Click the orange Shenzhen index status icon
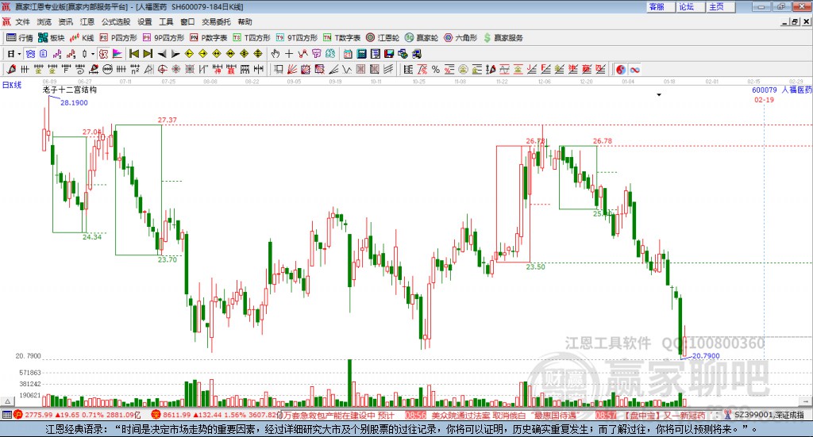 pos(156,415)
